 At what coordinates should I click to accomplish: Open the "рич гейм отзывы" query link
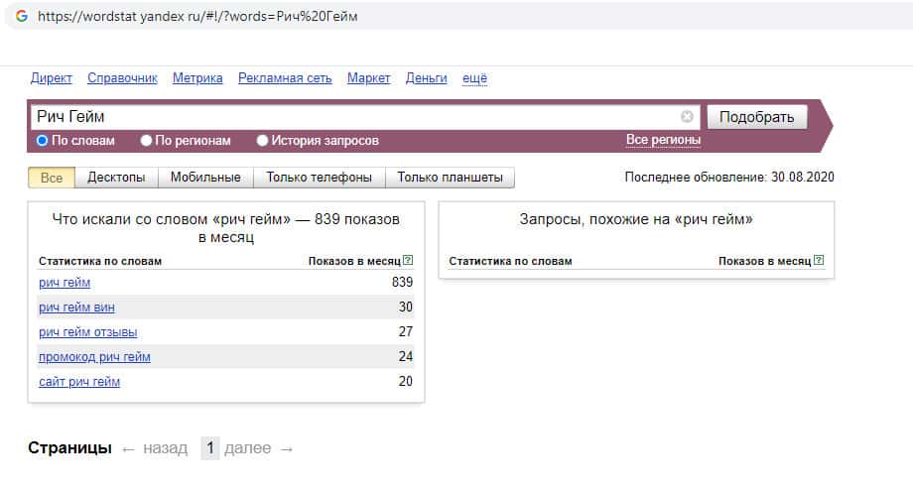point(87,332)
